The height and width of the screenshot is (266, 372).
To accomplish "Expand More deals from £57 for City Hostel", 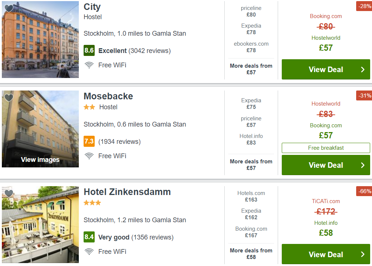I will [251, 69].
